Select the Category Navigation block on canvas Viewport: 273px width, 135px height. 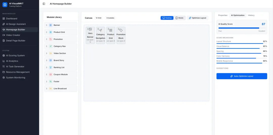coord(100,35)
